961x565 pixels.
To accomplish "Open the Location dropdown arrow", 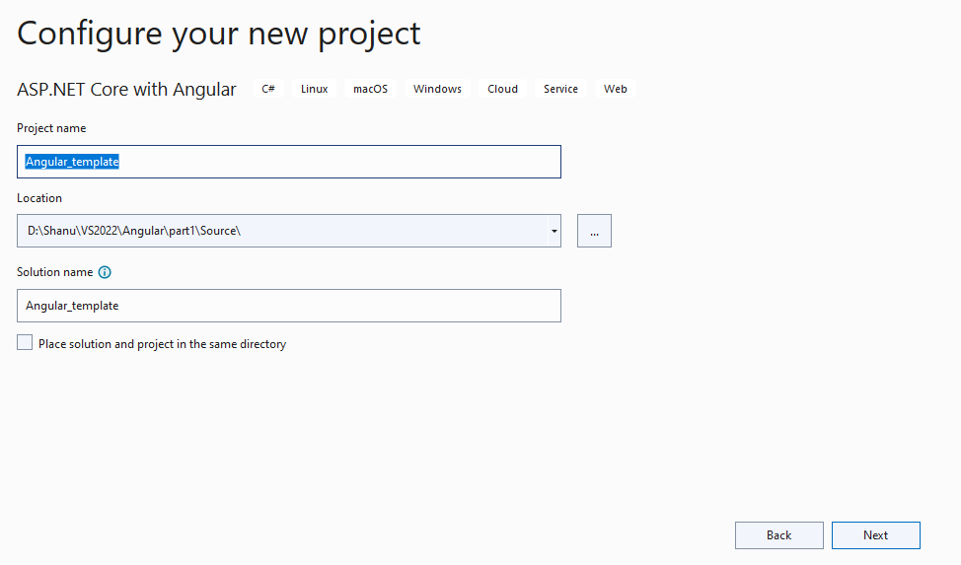I will coord(554,231).
